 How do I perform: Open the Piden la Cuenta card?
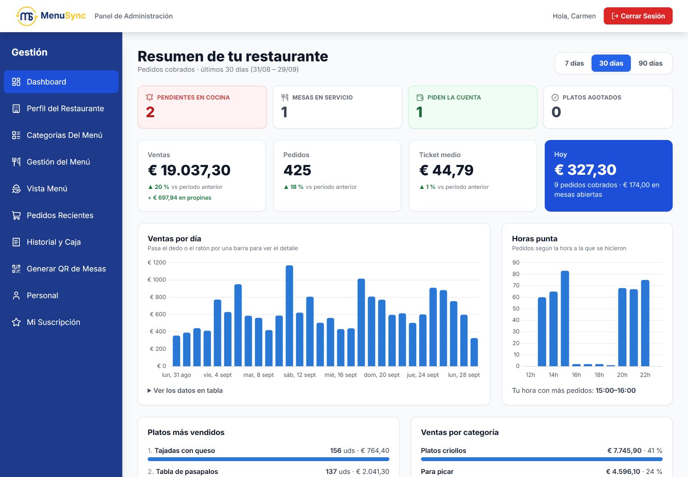click(473, 107)
